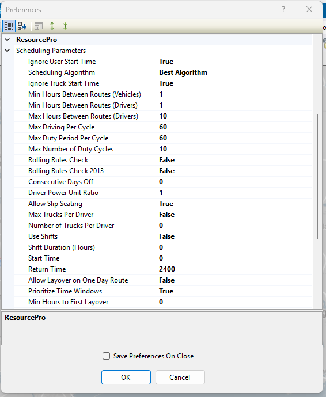Image resolution: width=326 pixels, height=397 pixels.
Task: Select the Max Duty Period Per Cycle row
Action: tap(163, 138)
